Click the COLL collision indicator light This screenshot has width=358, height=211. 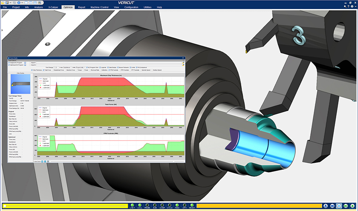pos(140,205)
